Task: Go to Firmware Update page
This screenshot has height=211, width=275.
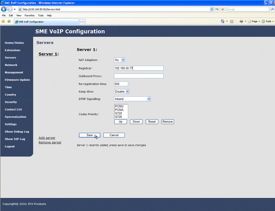Action: point(17,80)
